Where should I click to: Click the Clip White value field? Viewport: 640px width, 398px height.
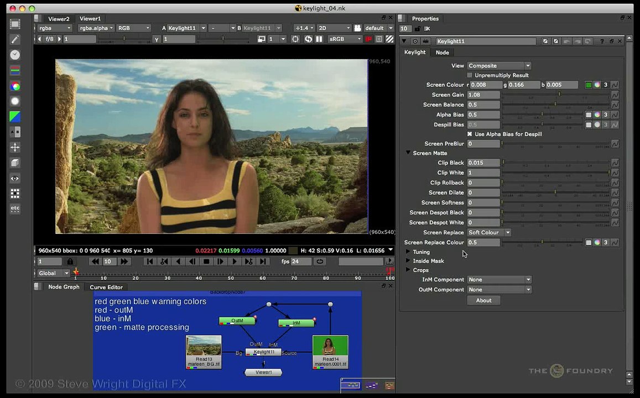tap(483, 173)
